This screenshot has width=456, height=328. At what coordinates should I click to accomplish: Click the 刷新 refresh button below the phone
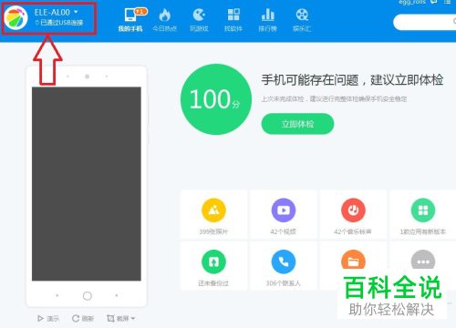[83, 318]
